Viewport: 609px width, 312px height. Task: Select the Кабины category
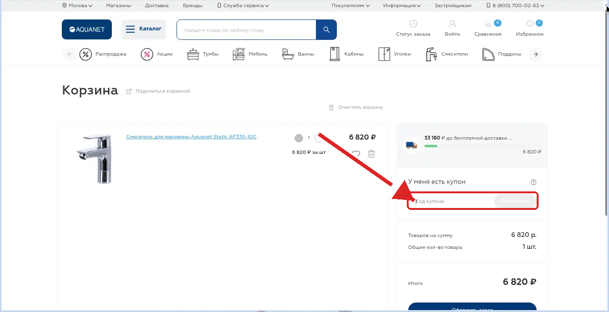coord(346,54)
